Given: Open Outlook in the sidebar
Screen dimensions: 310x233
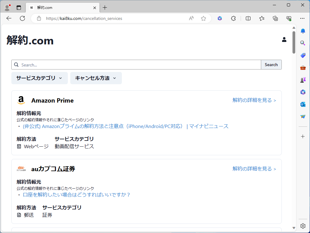Looking at the screenshot, I should pos(303,104).
